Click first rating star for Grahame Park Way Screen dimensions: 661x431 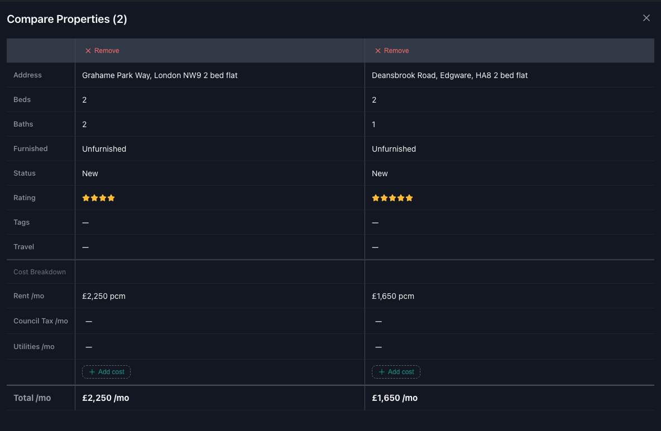point(86,198)
